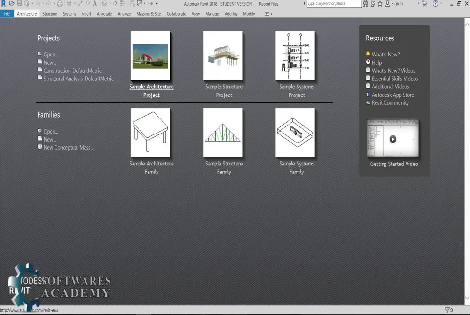Open the Sample Structure Project thumbnail
Screen dimensions: 470x315
(x=223, y=56)
